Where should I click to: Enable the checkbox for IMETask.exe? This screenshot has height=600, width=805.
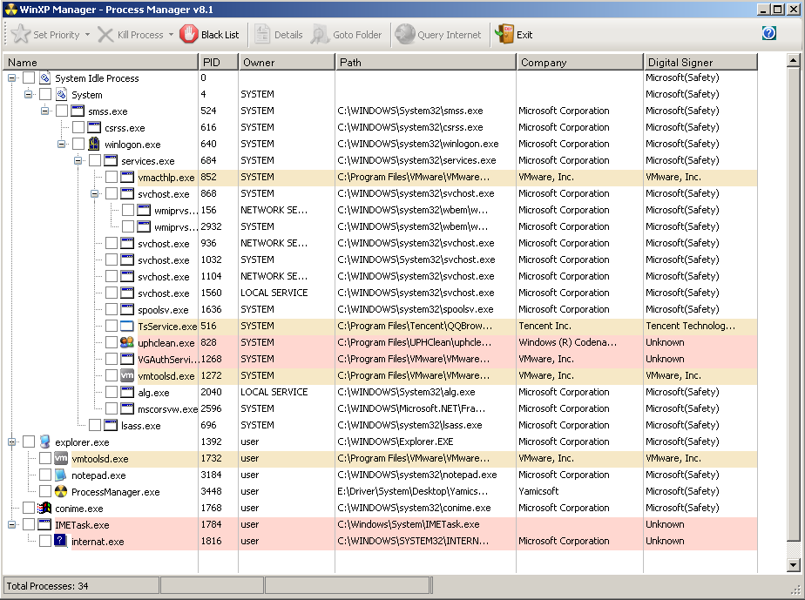29,525
